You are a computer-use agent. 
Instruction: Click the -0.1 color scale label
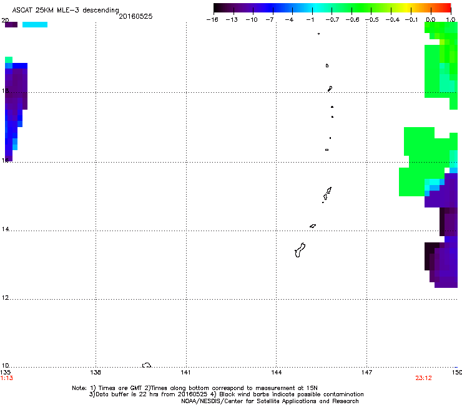(x=411, y=20)
